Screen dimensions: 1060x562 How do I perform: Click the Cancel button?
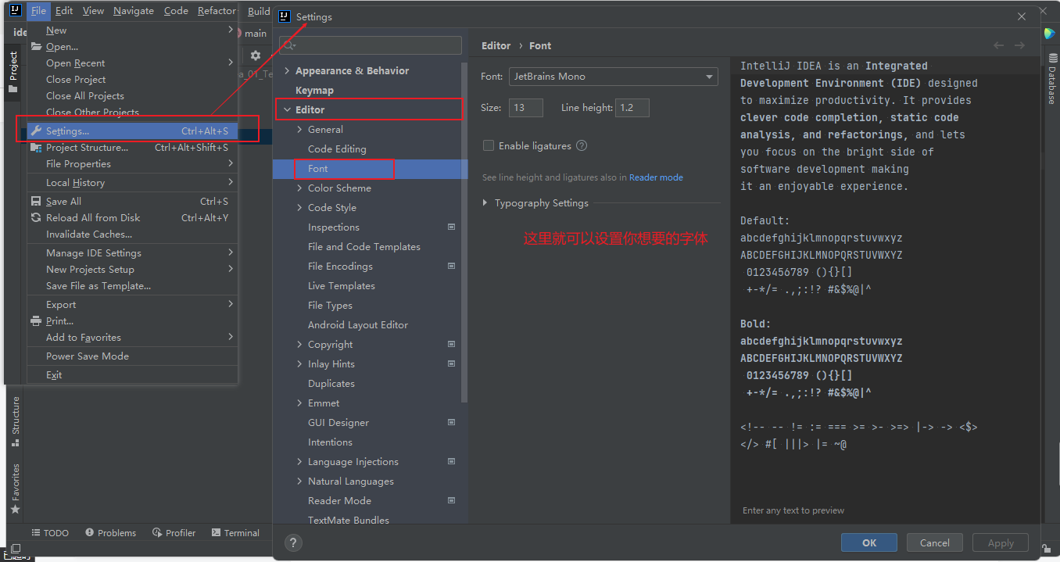coord(935,542)
